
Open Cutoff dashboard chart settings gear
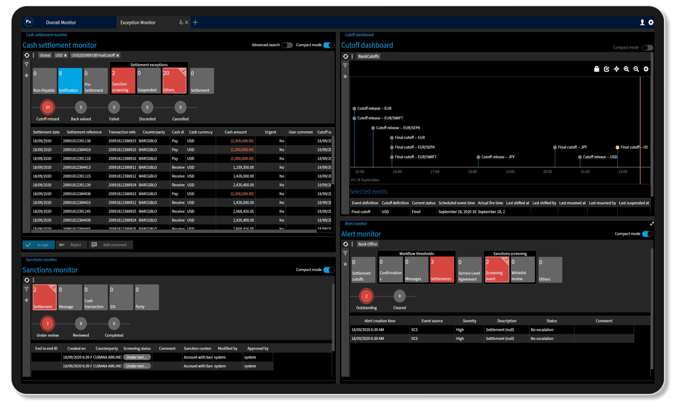point(646,69)
